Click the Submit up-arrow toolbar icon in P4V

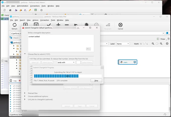pyautogui.click(x=36, y=24)
